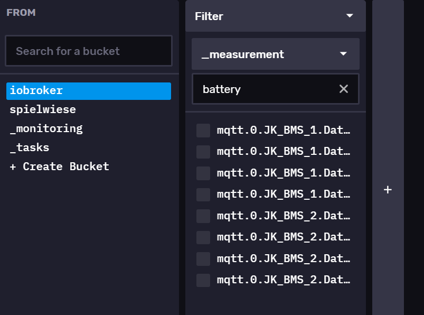
Task: Check the last mqtt.0.JK_BMS_2 measurement box
Action: tap(203, 280)
